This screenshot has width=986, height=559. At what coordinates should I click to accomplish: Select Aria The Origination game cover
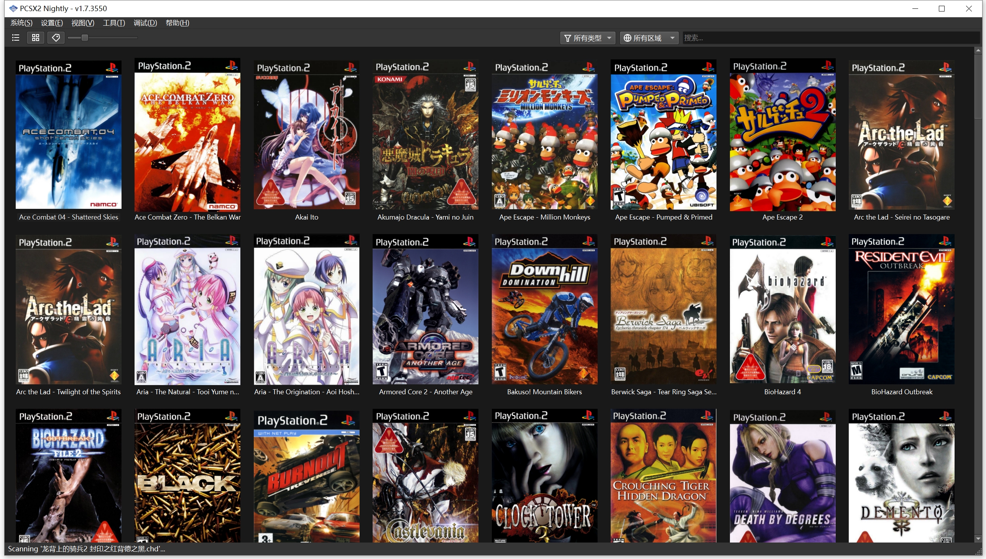[x=307, y=310]
